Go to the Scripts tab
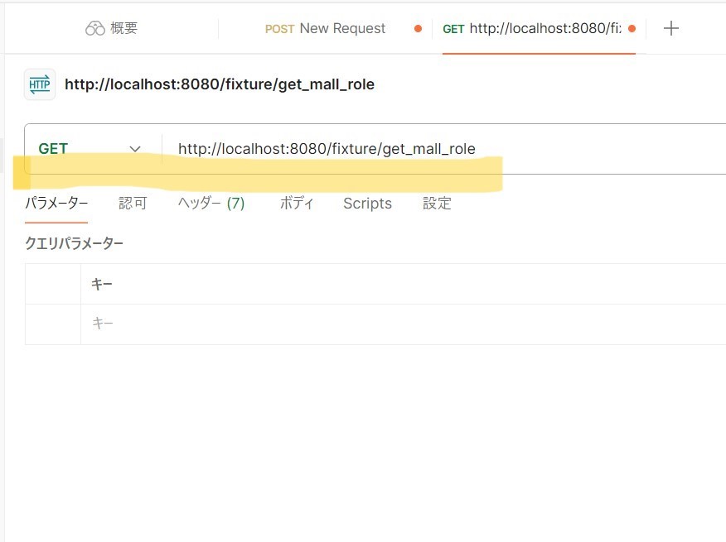 367,204
